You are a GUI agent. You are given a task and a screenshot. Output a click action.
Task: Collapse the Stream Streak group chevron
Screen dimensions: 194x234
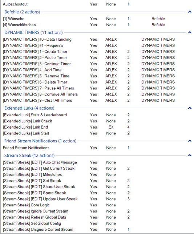(190, 155)
